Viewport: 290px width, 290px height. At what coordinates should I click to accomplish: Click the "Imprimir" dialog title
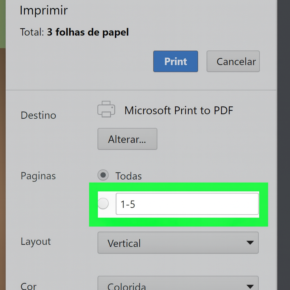43,10
